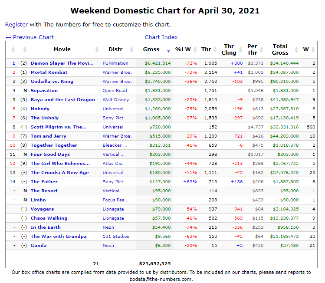This screenshot has height=283, width=325.
Task: Open Scott Pilgrim vs. The... link
Action: (59, 127)
